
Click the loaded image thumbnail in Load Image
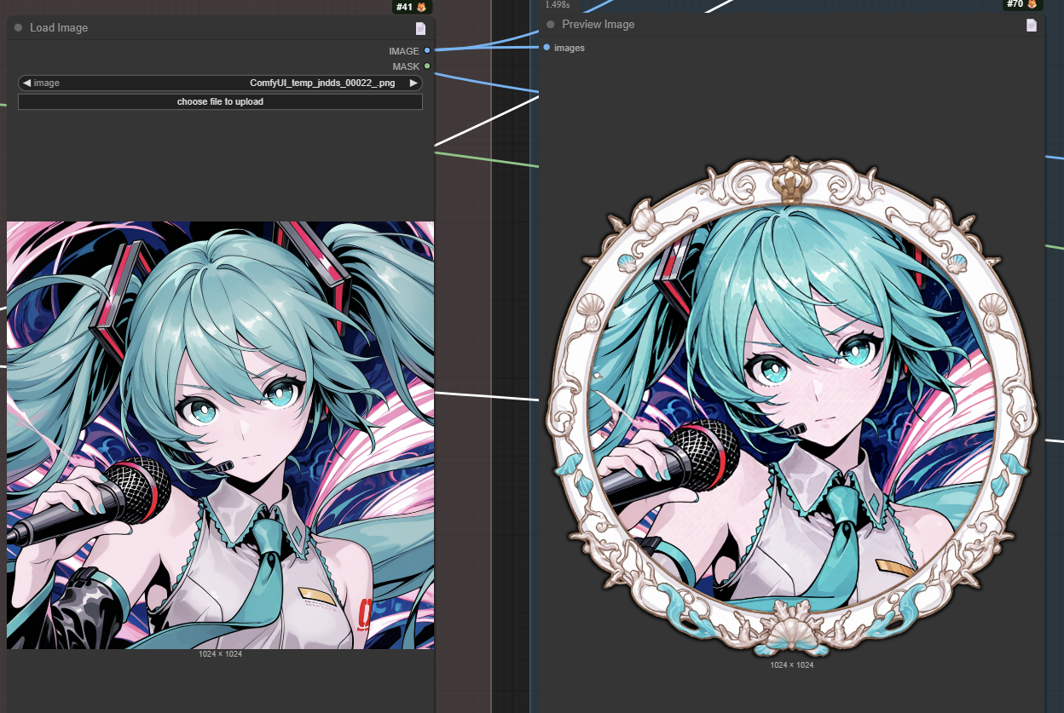[x=221, y=435]
